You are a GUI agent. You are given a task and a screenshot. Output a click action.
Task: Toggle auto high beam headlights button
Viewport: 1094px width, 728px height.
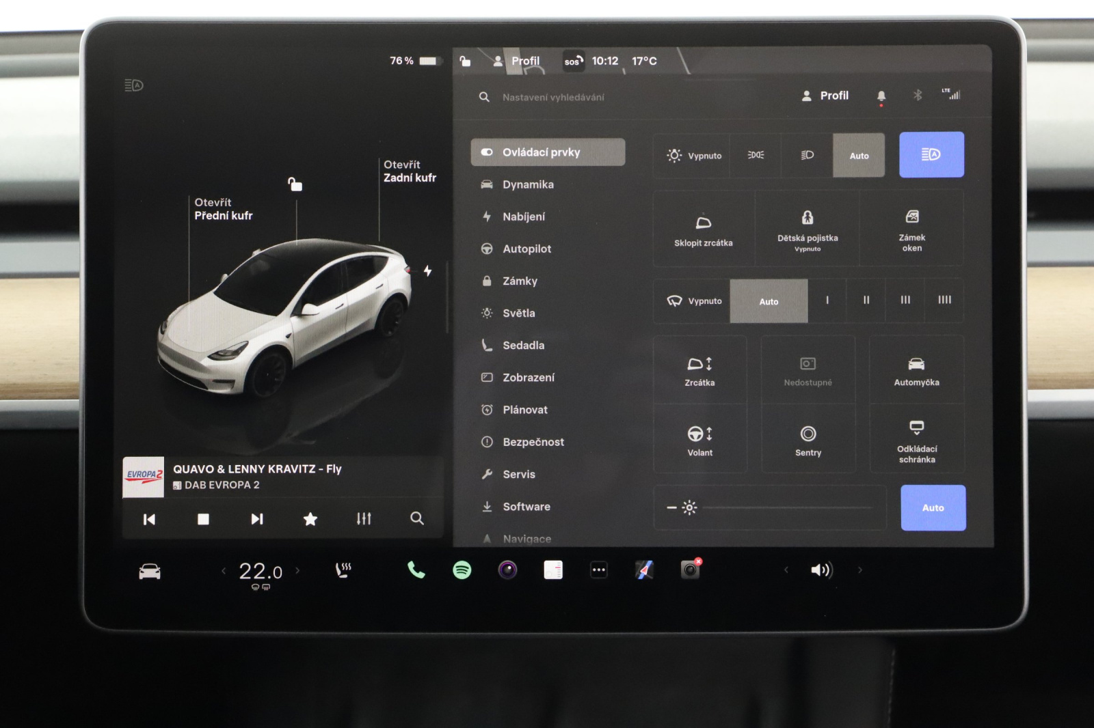(x=931, y=155)
